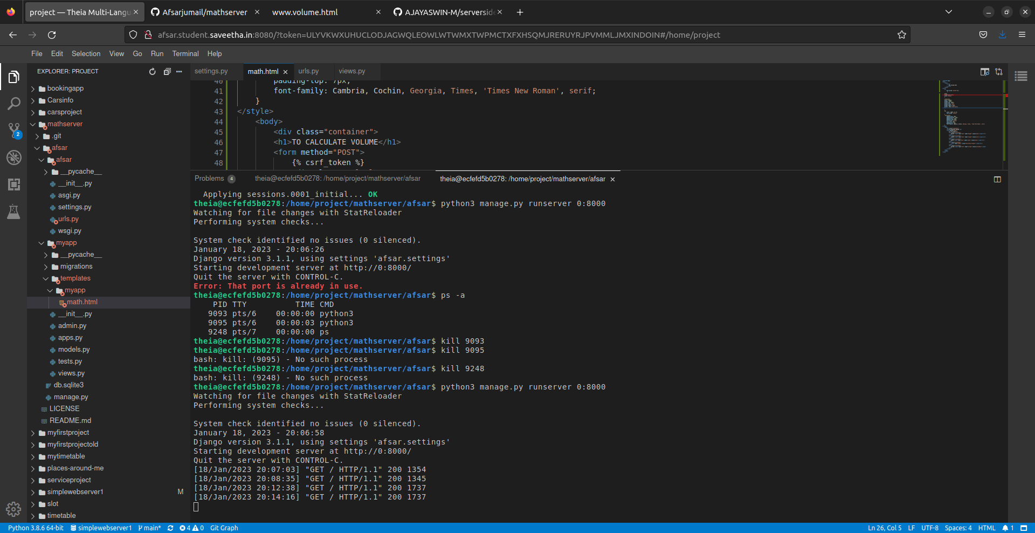Switch to the urls.py editor tab

pyautogui.click(x=308, y=71)
